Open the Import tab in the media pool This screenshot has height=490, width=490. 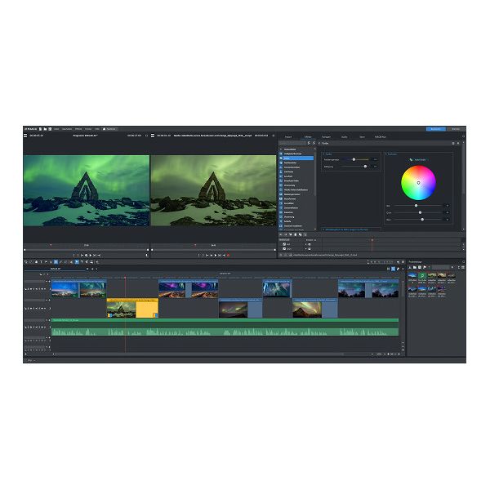coord(288,137)
